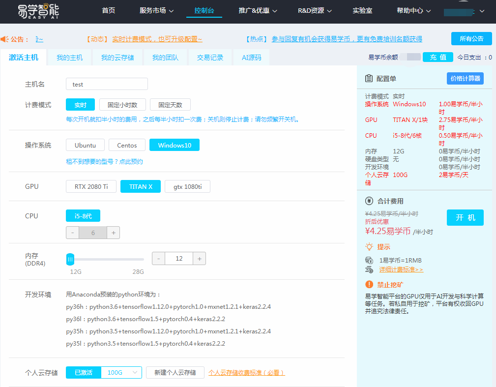The height and width of the screenshot is (387, 496).
Task: Open the 交易记录 tab
Action: (210, 58)
